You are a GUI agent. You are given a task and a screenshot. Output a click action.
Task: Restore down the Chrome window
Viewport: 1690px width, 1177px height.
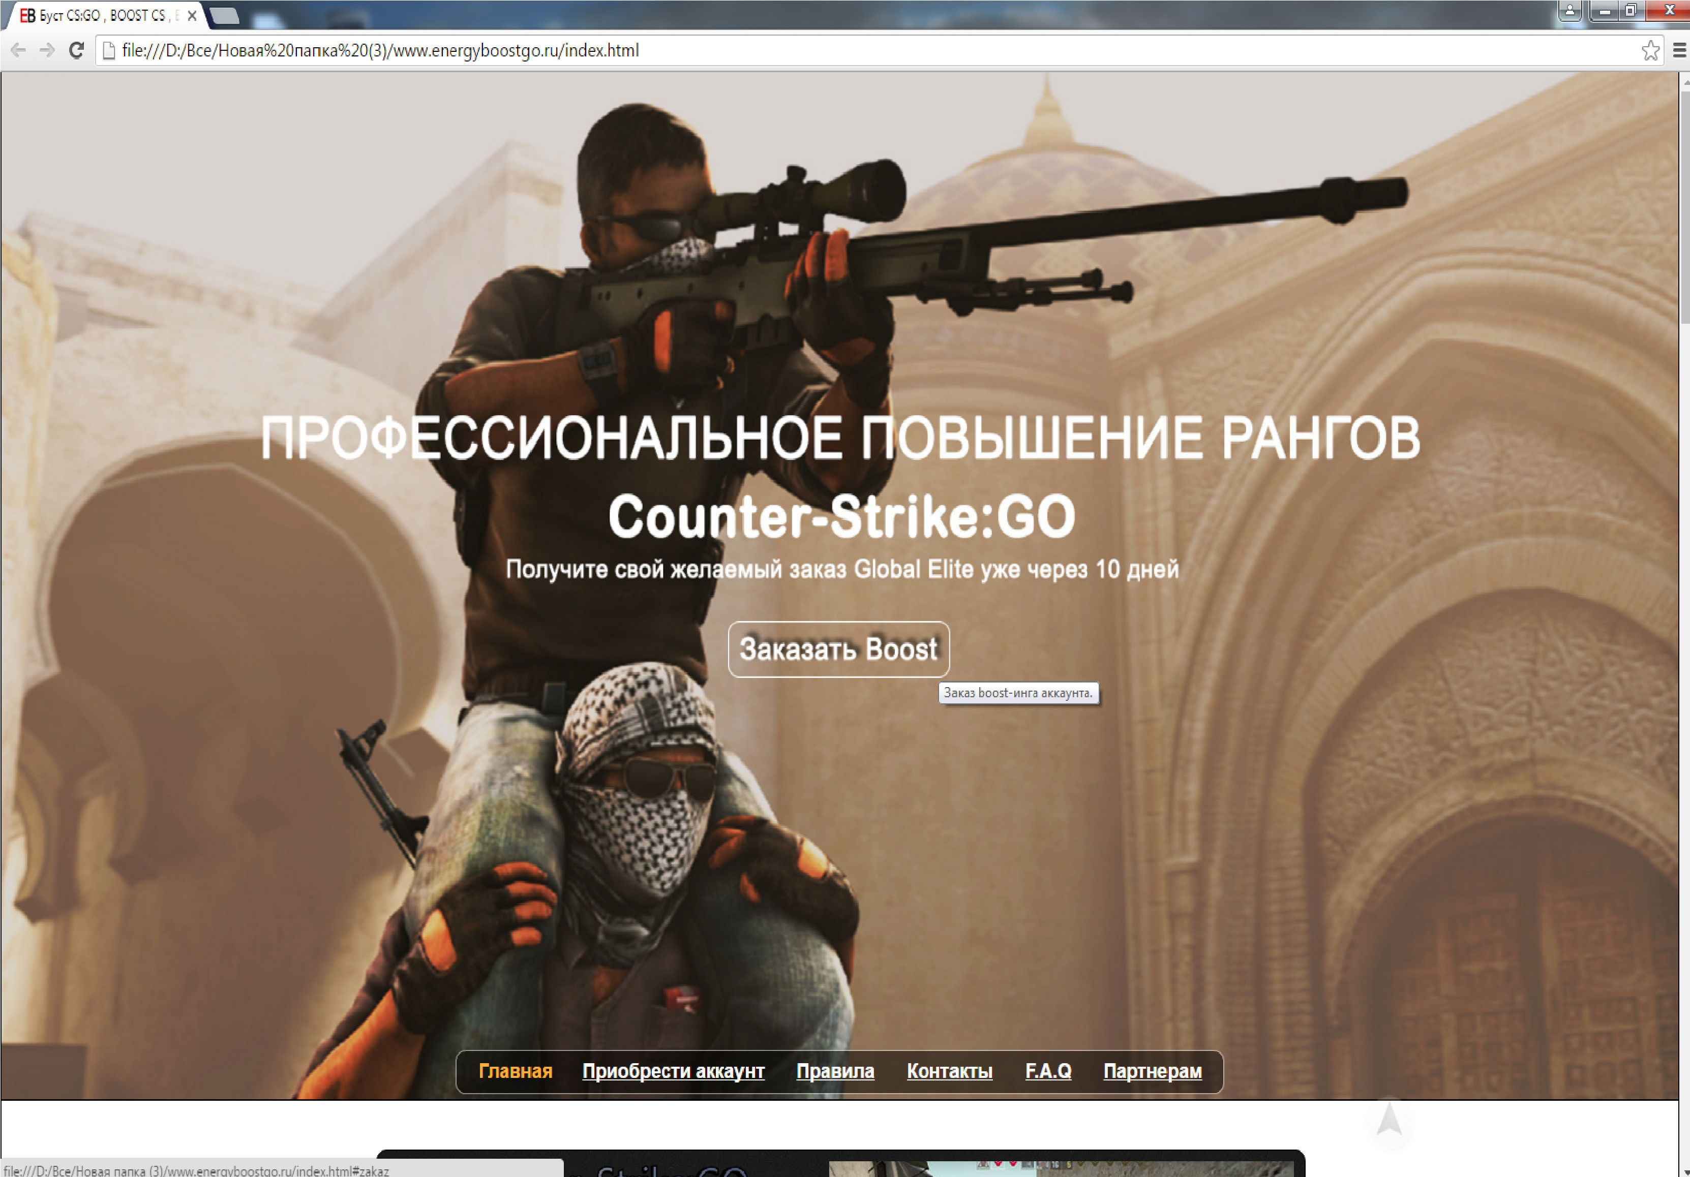[x=1632, y=11]
